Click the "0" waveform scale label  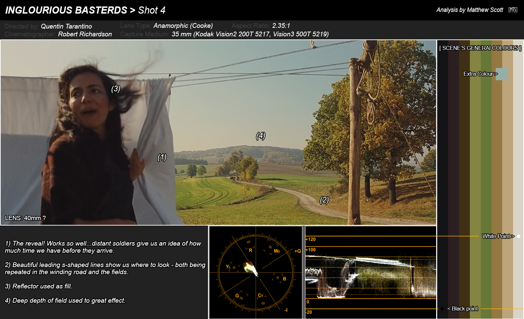pos(308,302)
